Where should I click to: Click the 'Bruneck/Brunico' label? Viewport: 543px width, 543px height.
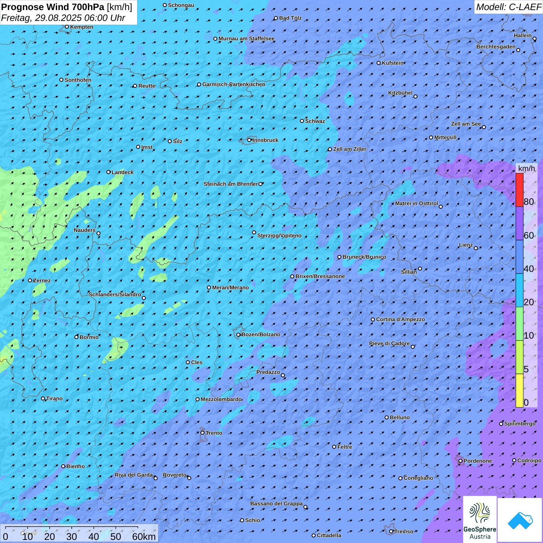(364, 257)
